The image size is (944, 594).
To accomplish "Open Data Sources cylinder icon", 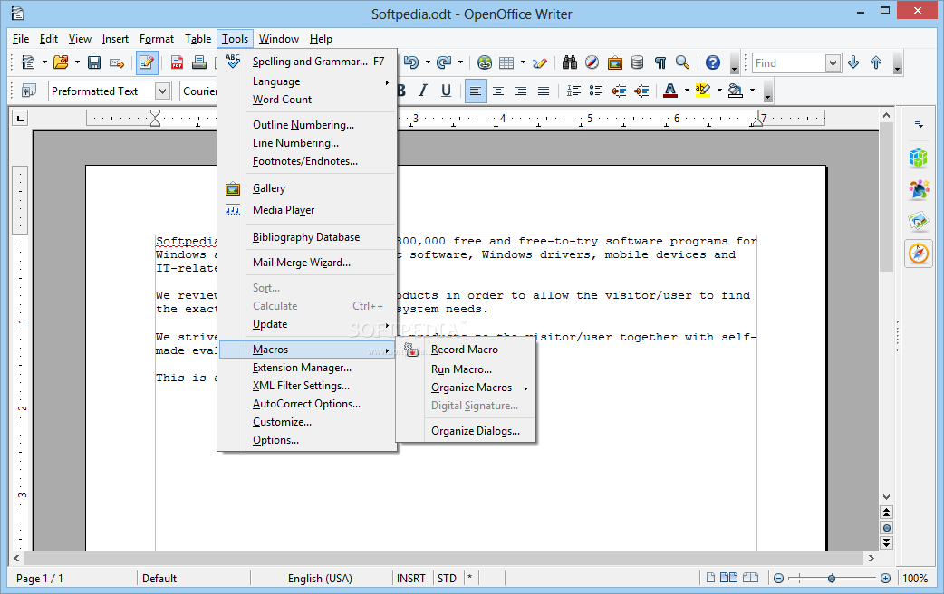I will (x=638, y=62).
